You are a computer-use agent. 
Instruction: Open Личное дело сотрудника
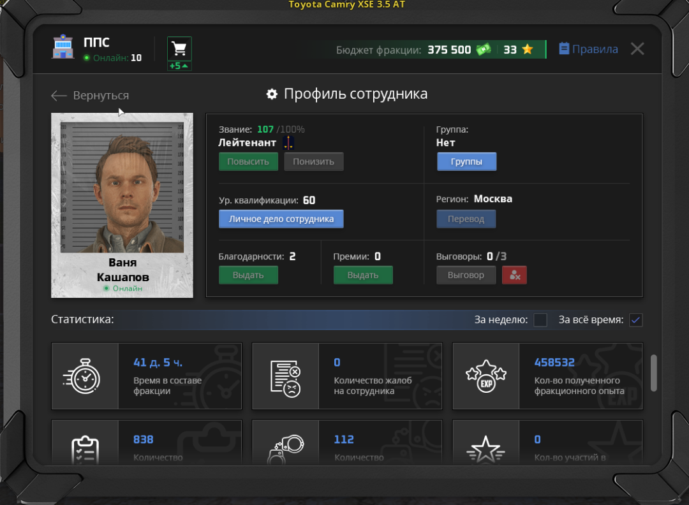click(281, 219)
